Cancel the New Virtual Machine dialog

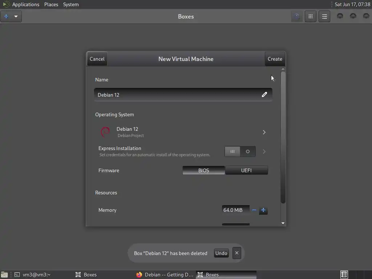[97, 59]
